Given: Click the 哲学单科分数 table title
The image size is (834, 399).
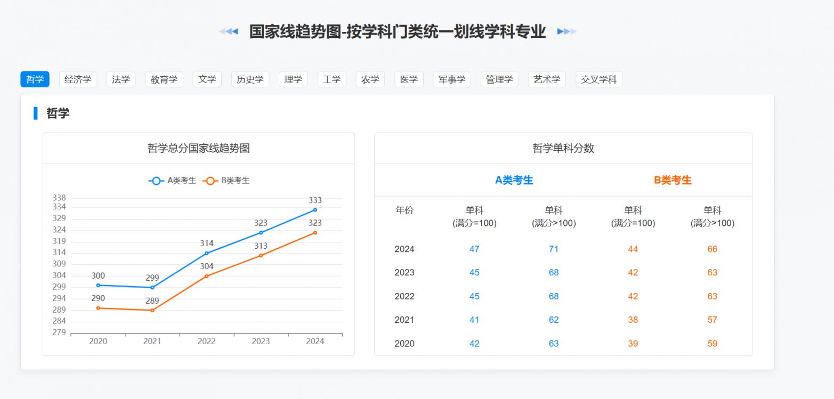Looking at the screenshot, I should pos(563,149).
